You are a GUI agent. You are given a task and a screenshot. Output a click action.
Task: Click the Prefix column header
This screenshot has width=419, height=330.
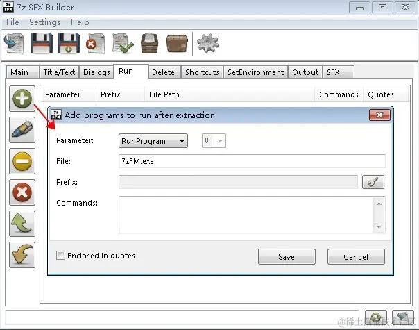pos(120,94)
